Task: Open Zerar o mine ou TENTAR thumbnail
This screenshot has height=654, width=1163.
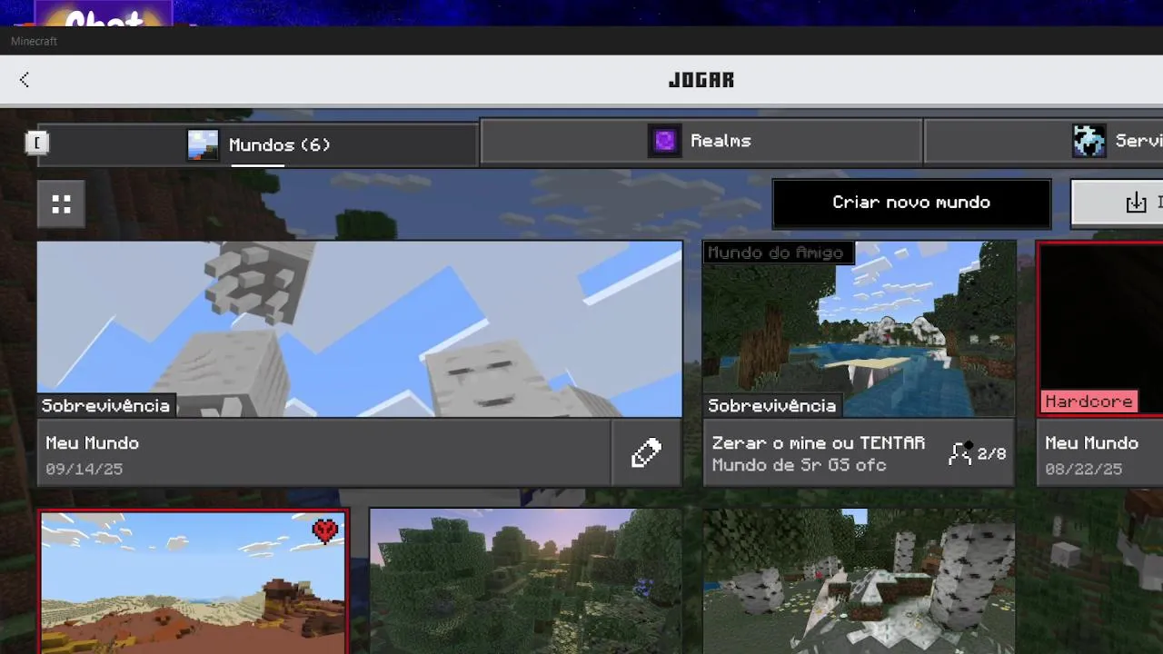Action: tap(859, 329)
